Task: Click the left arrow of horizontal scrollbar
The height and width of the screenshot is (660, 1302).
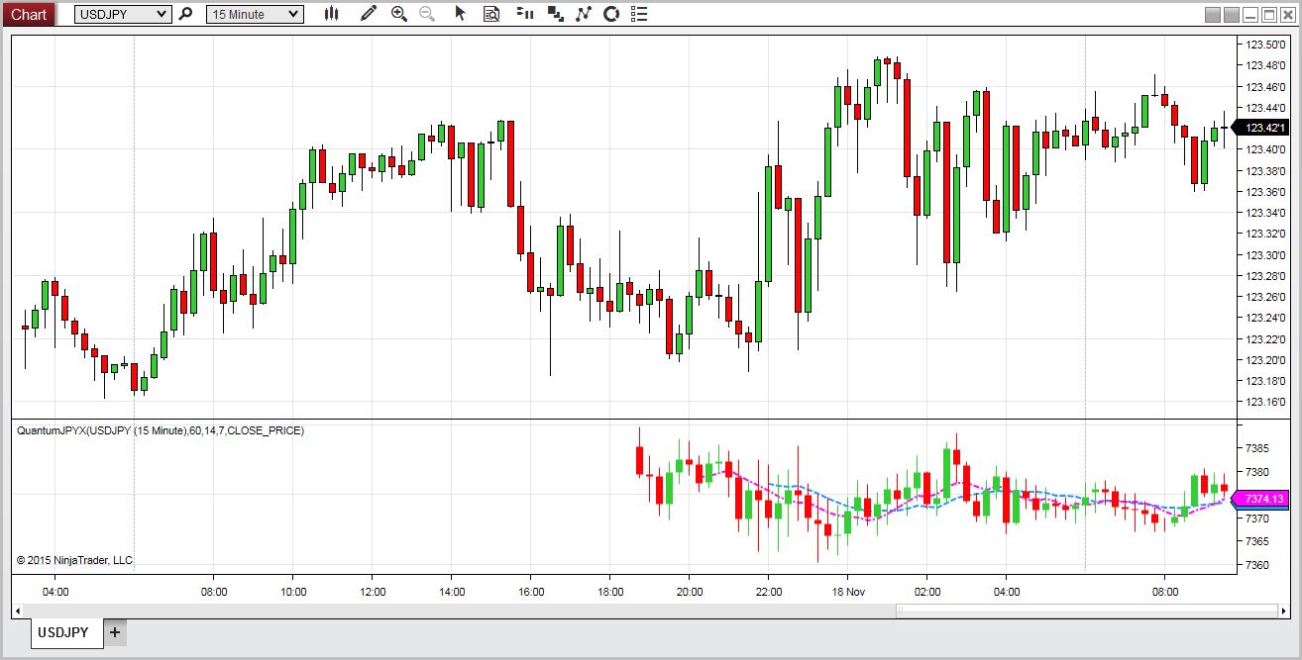Action: pos(17,611)
